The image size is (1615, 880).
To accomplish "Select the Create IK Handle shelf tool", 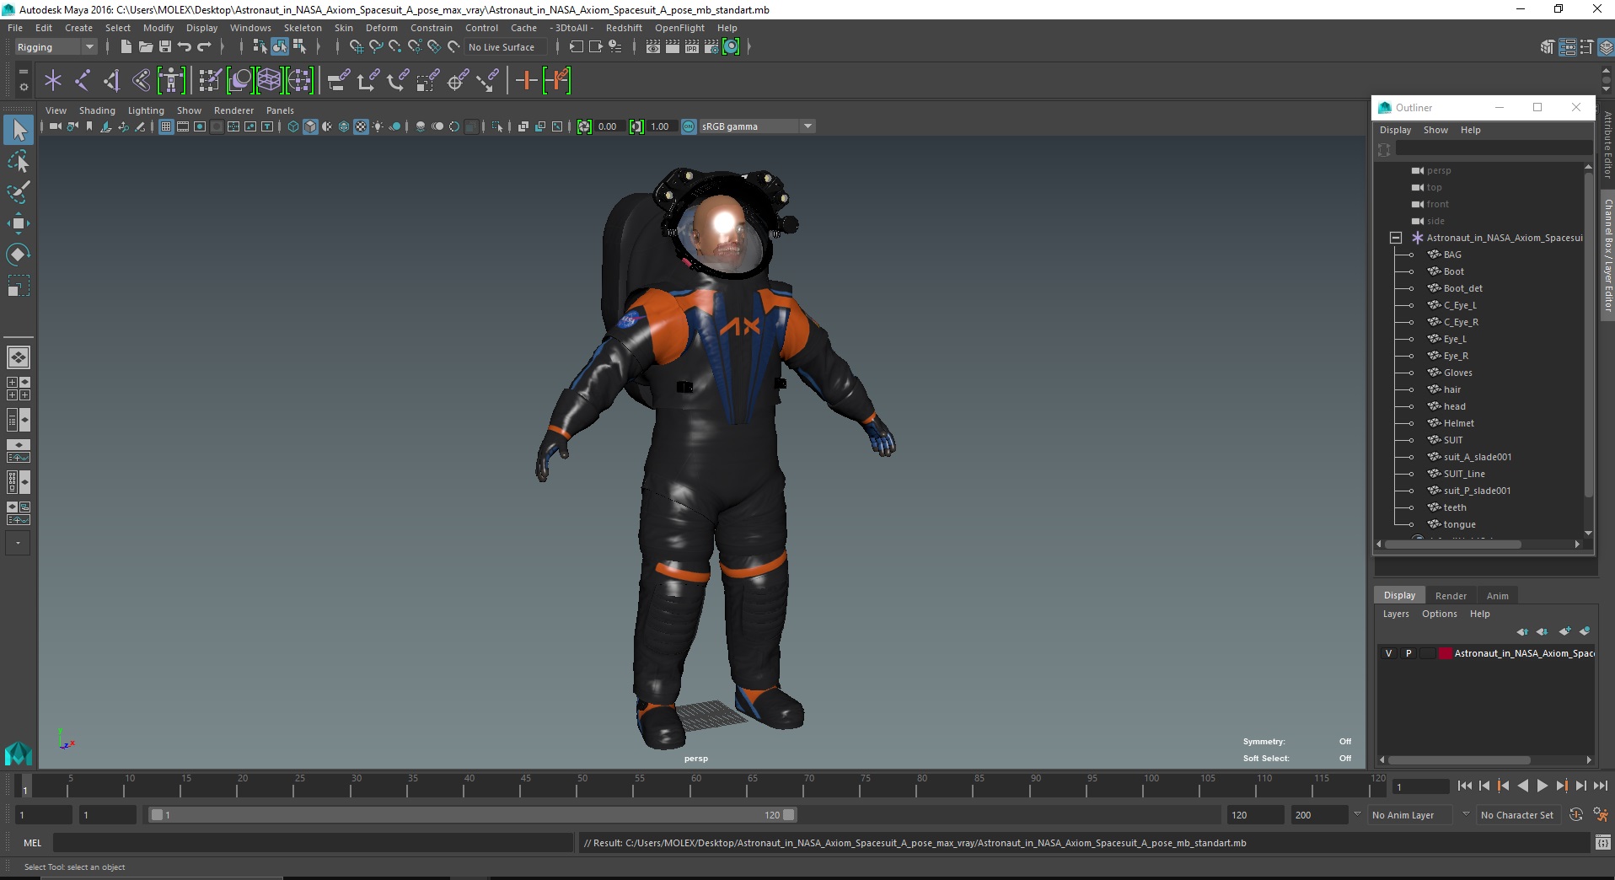I will 112,81.
